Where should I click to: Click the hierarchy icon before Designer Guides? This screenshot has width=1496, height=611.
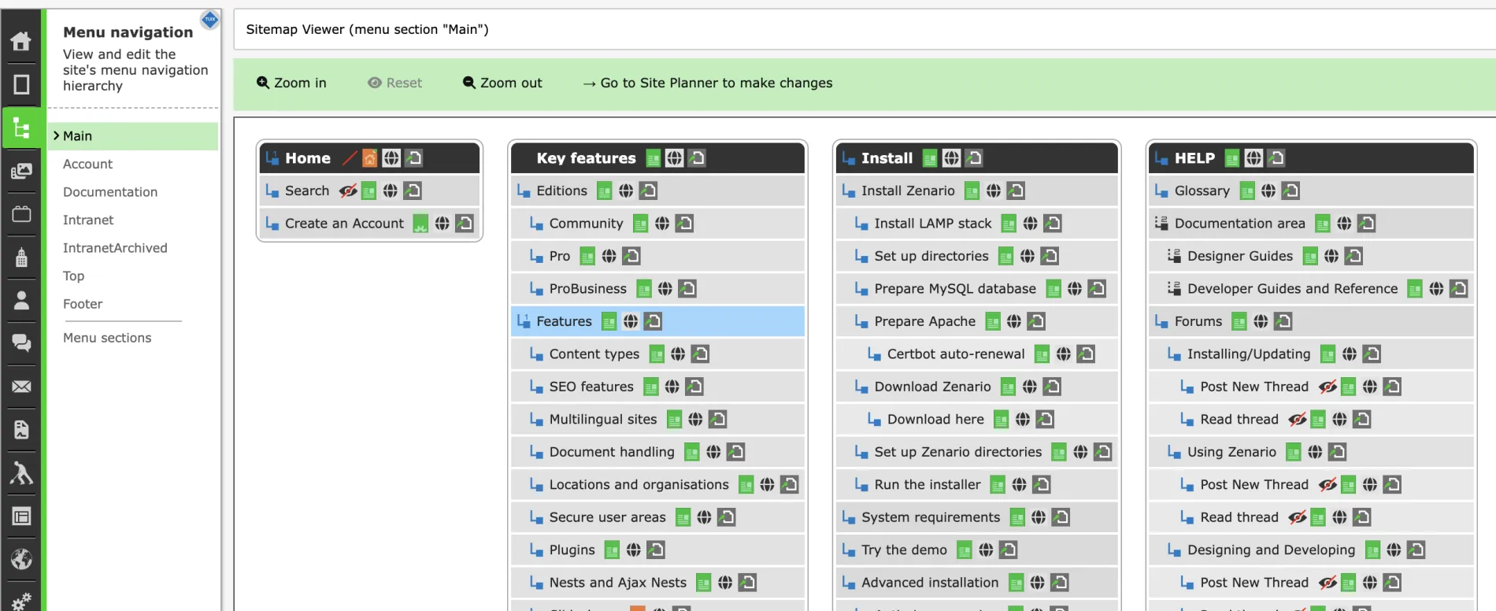[x=1174, y=256]
